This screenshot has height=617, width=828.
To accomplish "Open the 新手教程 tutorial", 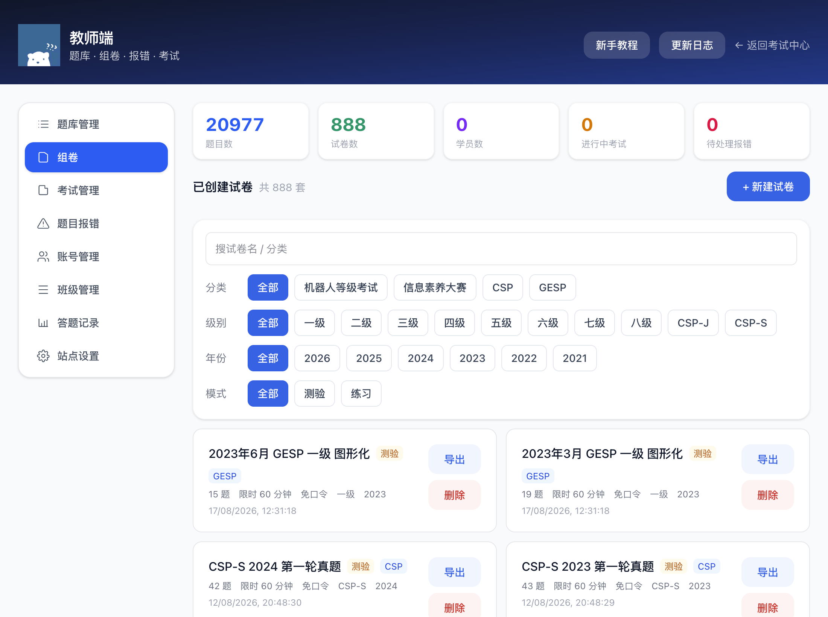I will point(616,45).
